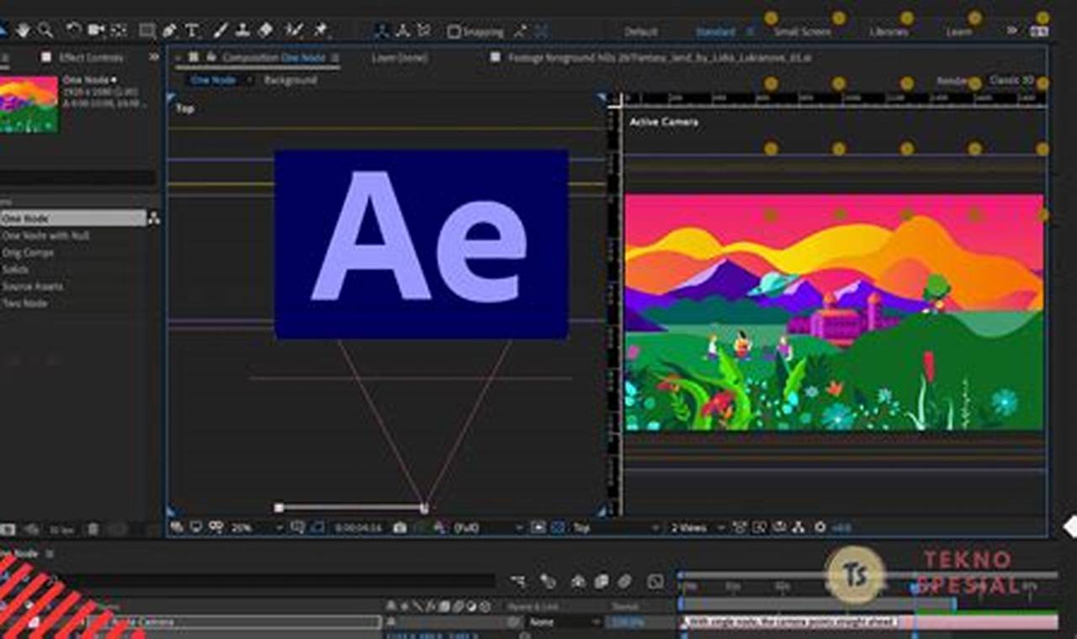Choose the World Axis mode icon
Screen dimensions: 1077x639
pyautogui.click(x=403, y=31)
